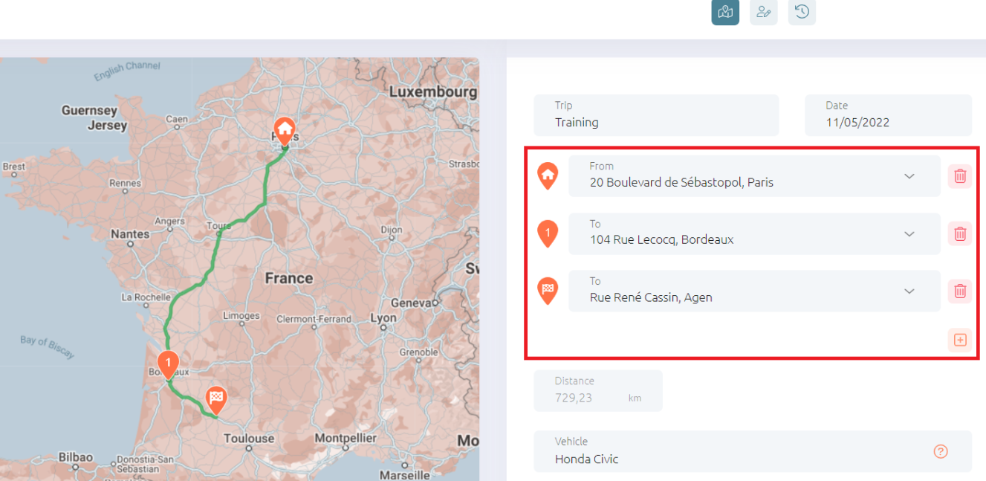Expand the Bordeaux address dropdown chevron
This screenshot has height=481, width=986.
tap(909, 233)
